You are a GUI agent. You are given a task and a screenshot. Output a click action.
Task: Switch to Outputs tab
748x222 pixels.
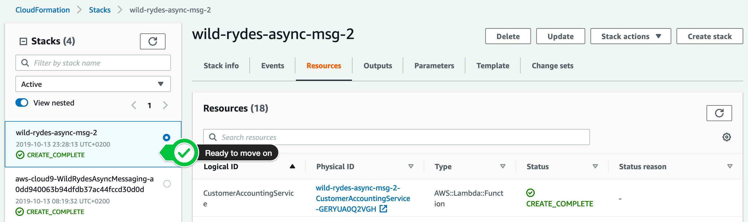click(x=377, y=66)
